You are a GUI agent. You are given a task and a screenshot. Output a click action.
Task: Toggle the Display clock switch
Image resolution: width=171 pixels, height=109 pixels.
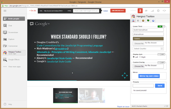(161, 54)
